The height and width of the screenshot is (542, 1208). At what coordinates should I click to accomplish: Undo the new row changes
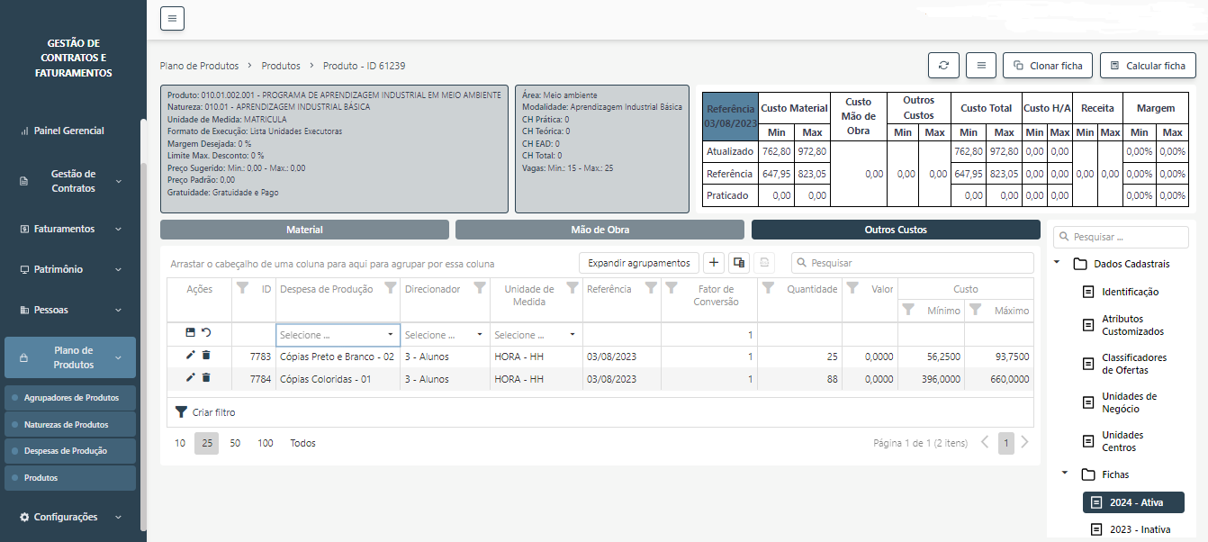click(206, 333)
